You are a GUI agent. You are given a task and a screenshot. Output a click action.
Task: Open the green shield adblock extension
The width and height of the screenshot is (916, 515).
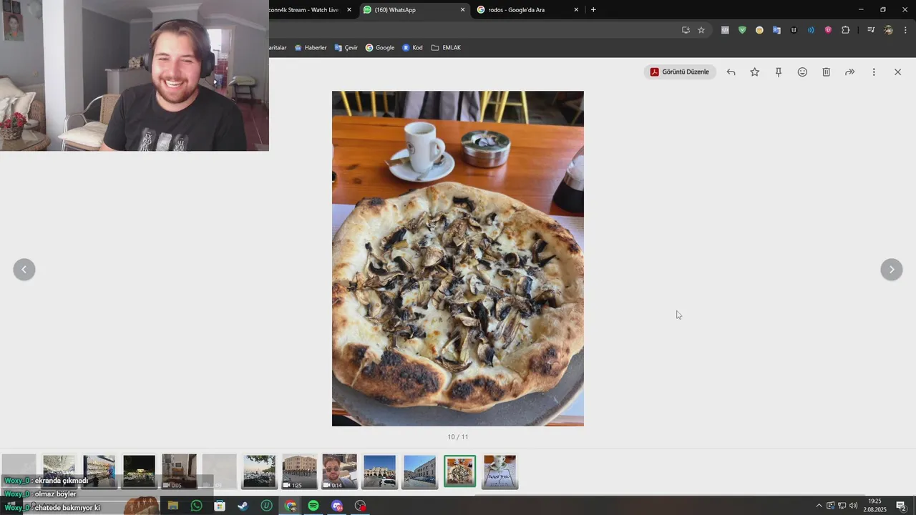pyautogui.click(x=742, y=30)
